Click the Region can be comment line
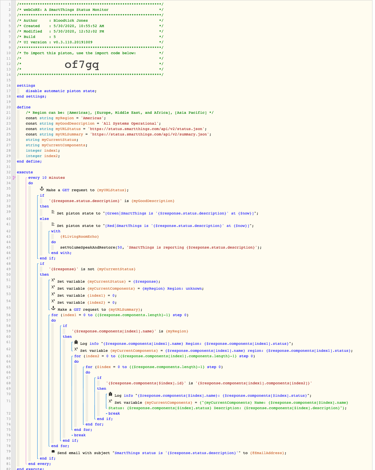 [120, 113]
